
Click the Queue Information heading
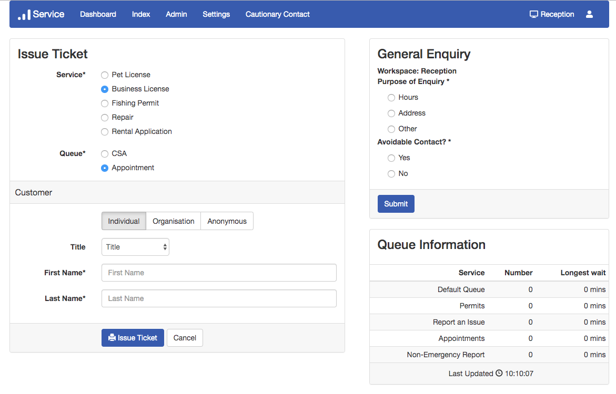coord(431,245)
